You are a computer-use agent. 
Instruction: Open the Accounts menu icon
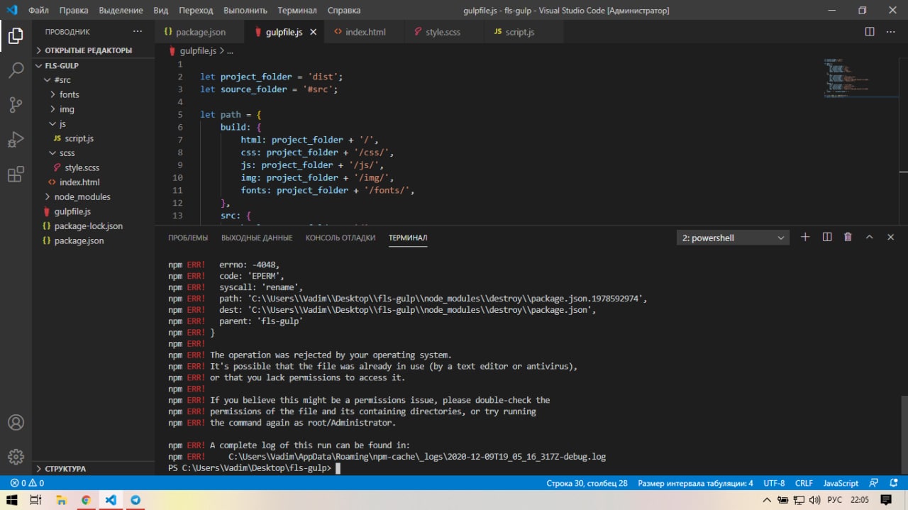click(16, 422)
